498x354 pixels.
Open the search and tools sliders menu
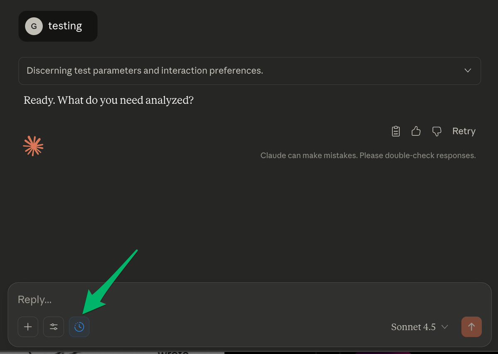[54, 327]
